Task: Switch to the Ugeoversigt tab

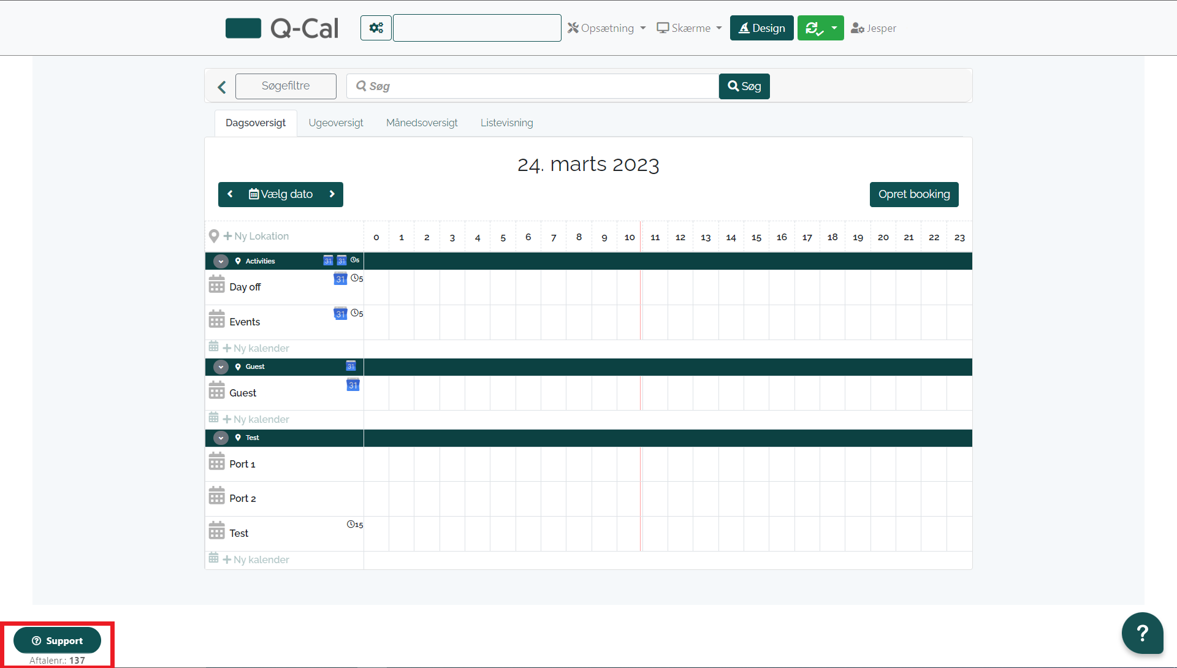Action: [336, 123]
